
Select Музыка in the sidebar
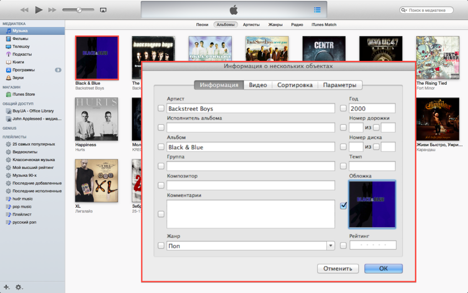[32, 31]
